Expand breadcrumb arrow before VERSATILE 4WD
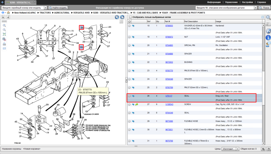Screen dimensions: 271x154 [72, 13]
